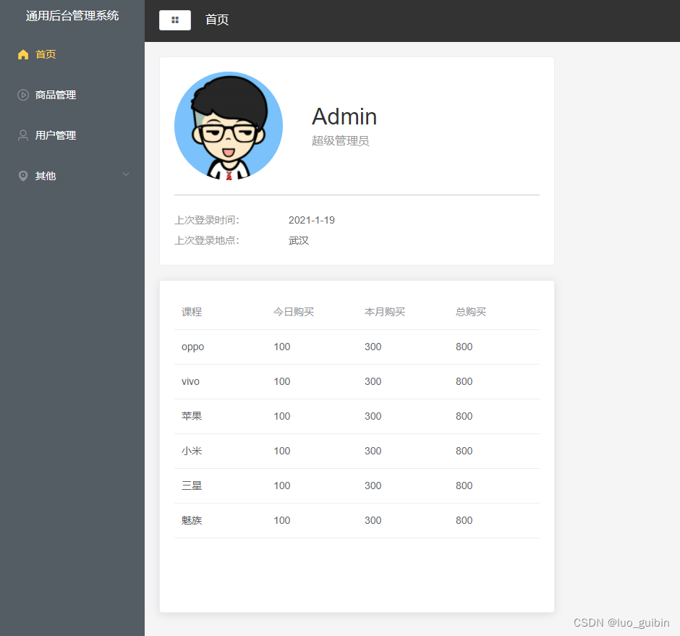Viewport: 680px width, 636px height.
Task: Toggle the sidebar collapse button in header
Action: pyautogui.click(x=174, y=20)
